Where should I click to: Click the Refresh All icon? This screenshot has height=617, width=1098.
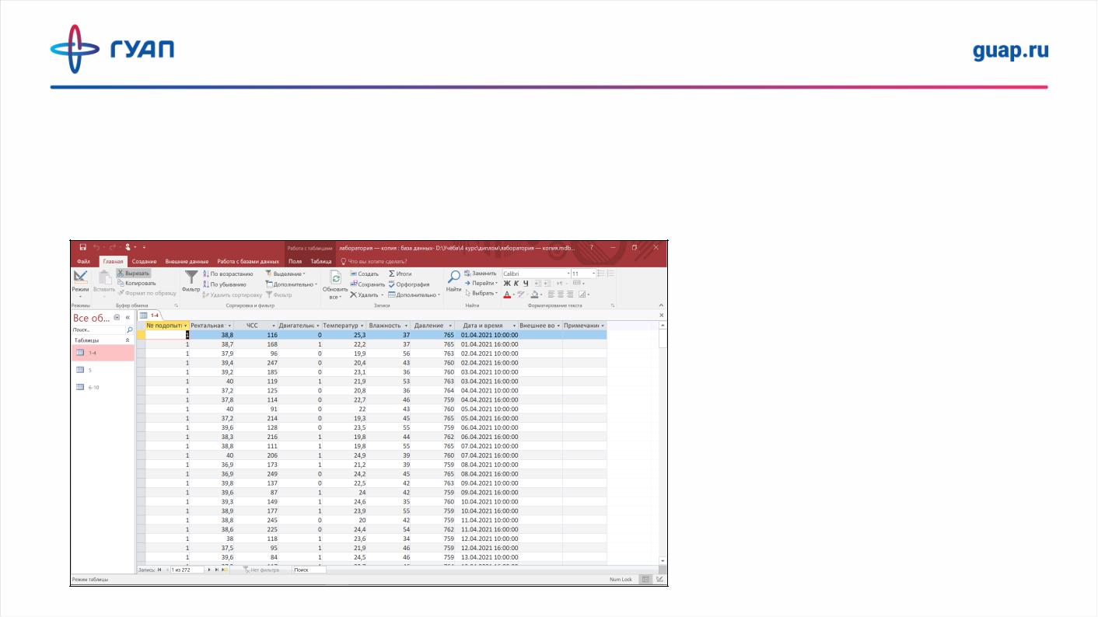pyautogui.click(x=335, y=279)
